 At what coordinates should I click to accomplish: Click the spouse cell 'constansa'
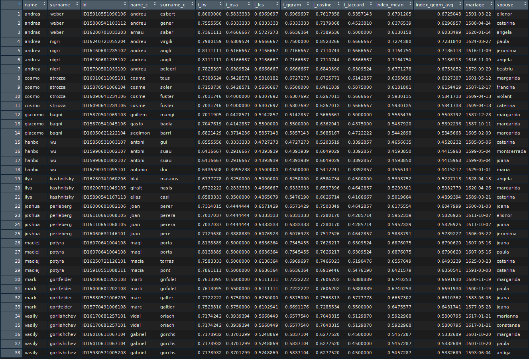(x=508, y=325)
